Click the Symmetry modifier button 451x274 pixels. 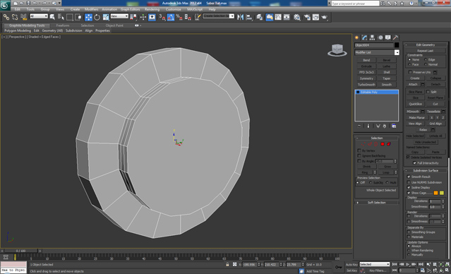(366, 78)
